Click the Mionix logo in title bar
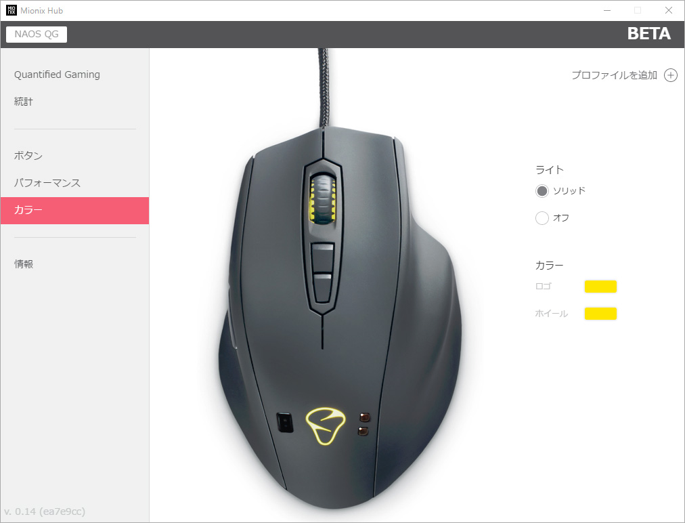The height and width of the screenshot is (523, 685). (x=12, y=10)
